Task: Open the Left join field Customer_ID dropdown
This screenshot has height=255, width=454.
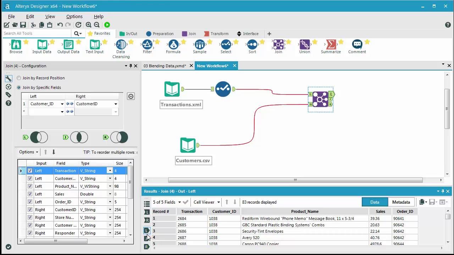Action: pos(62,104)
